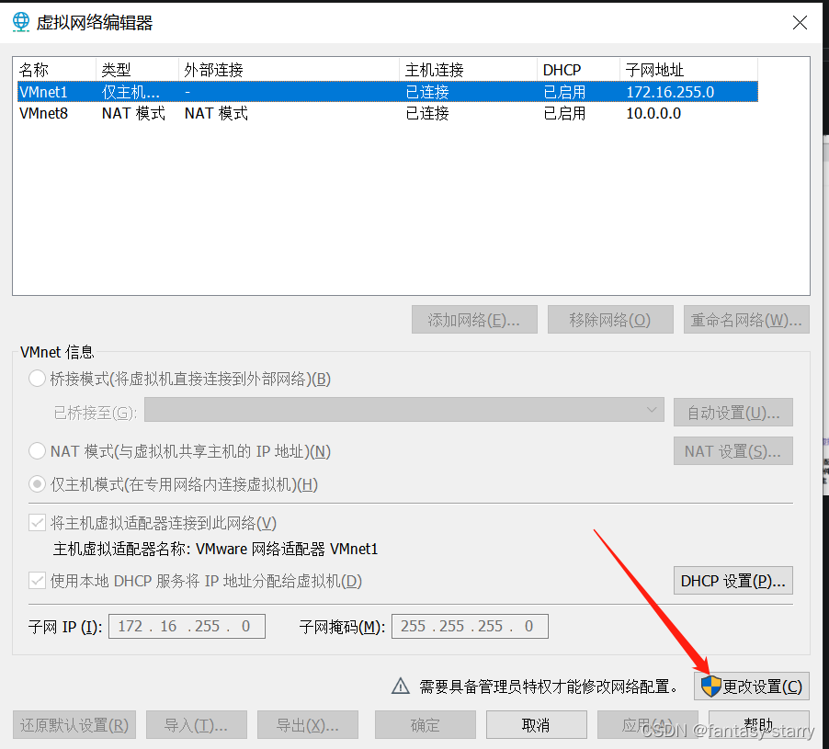Click 仅主机... type cell of VMnet1

(x=131, y=92)
